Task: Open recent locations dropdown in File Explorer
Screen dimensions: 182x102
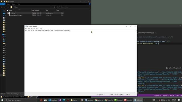Action: coord(7,7)
